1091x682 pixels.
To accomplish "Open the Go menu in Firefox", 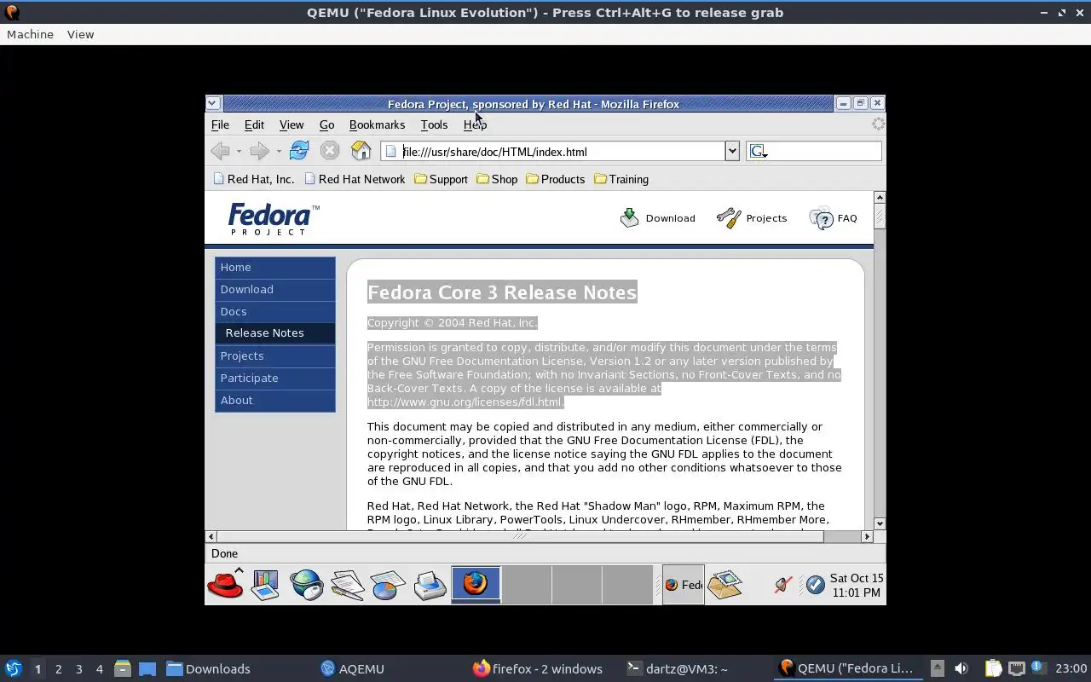I will (x=326, y=124).
